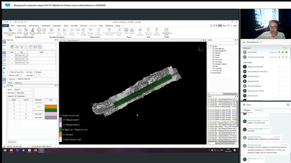Click the Simulation icon in Early Warning

51,31
